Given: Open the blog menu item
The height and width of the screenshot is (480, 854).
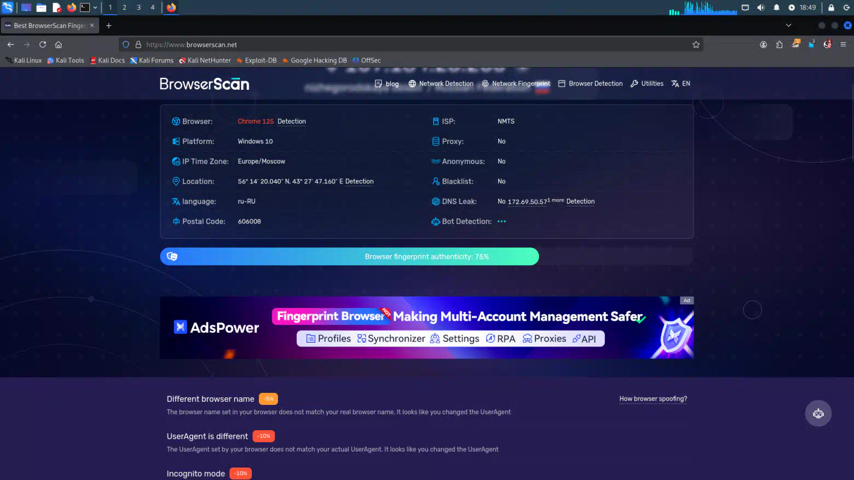Looking at the screenshot, I should pyautogui.click(x=386, y=84).
